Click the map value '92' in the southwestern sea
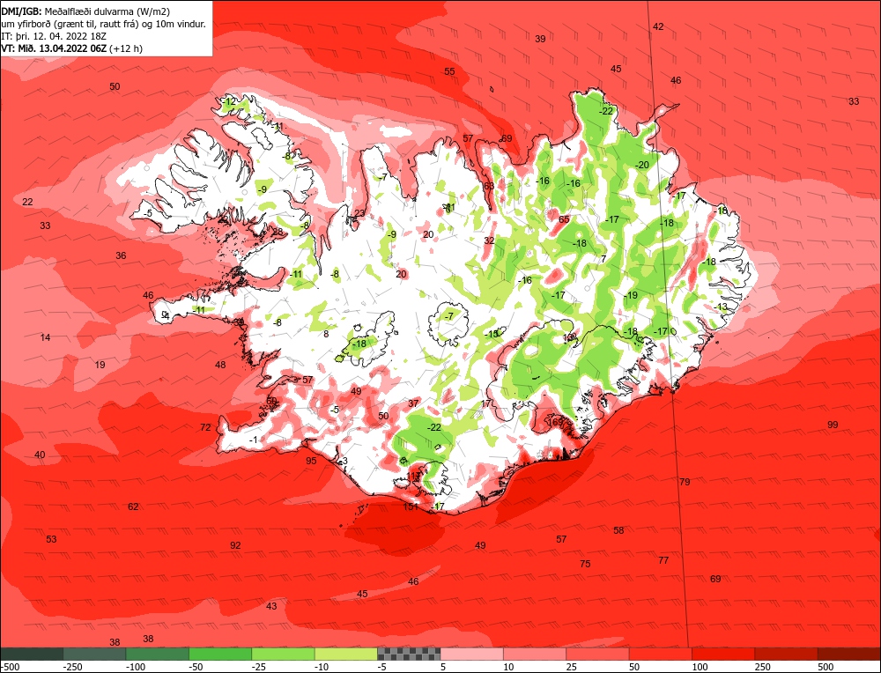Screen dimensions: 881x673 tap(235, 545)
